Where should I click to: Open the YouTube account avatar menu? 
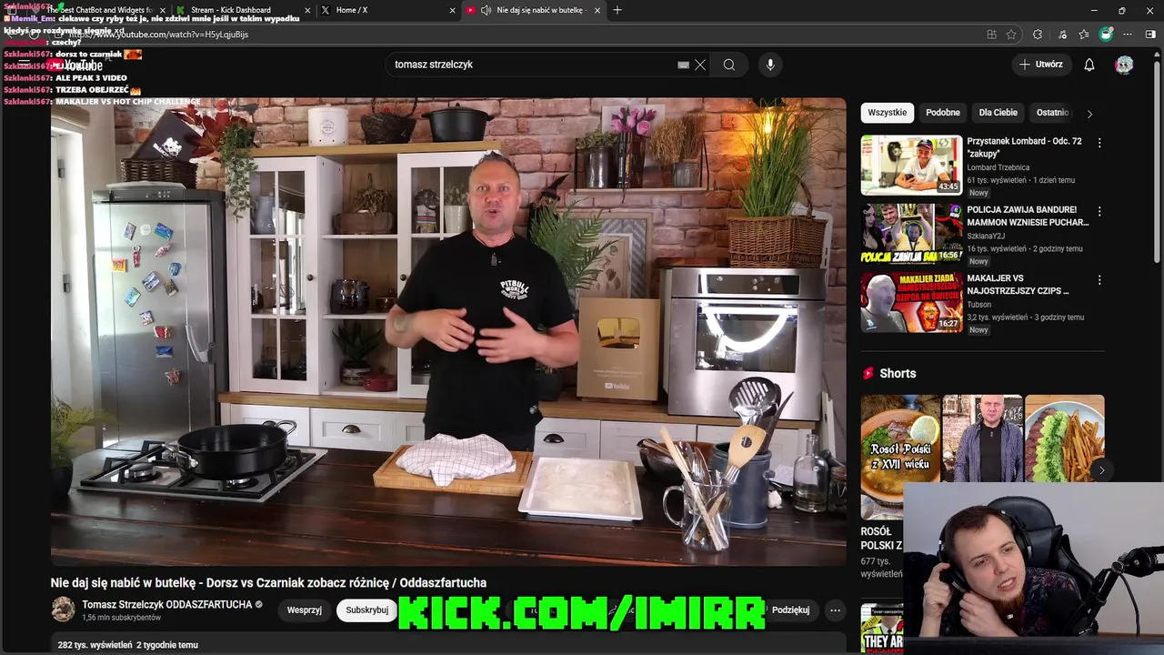point(1125,65)
